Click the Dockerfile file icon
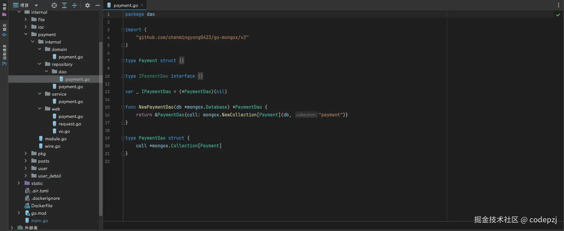This screenshot has height=231, width=564. coord(27,206)
